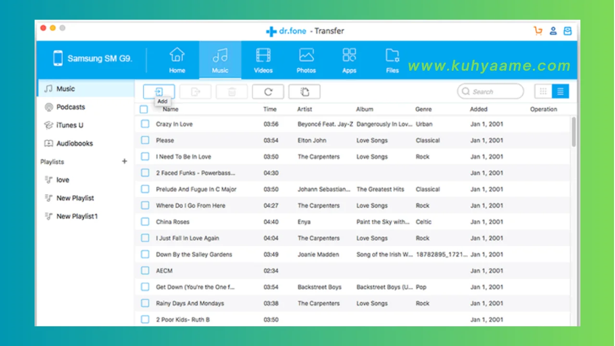The image size is (615, 346).
Task: Click artist 'Johann Sebastian...'
Action: point(324,189)
